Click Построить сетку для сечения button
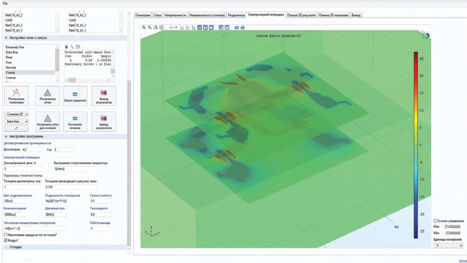 click(48, 122)
